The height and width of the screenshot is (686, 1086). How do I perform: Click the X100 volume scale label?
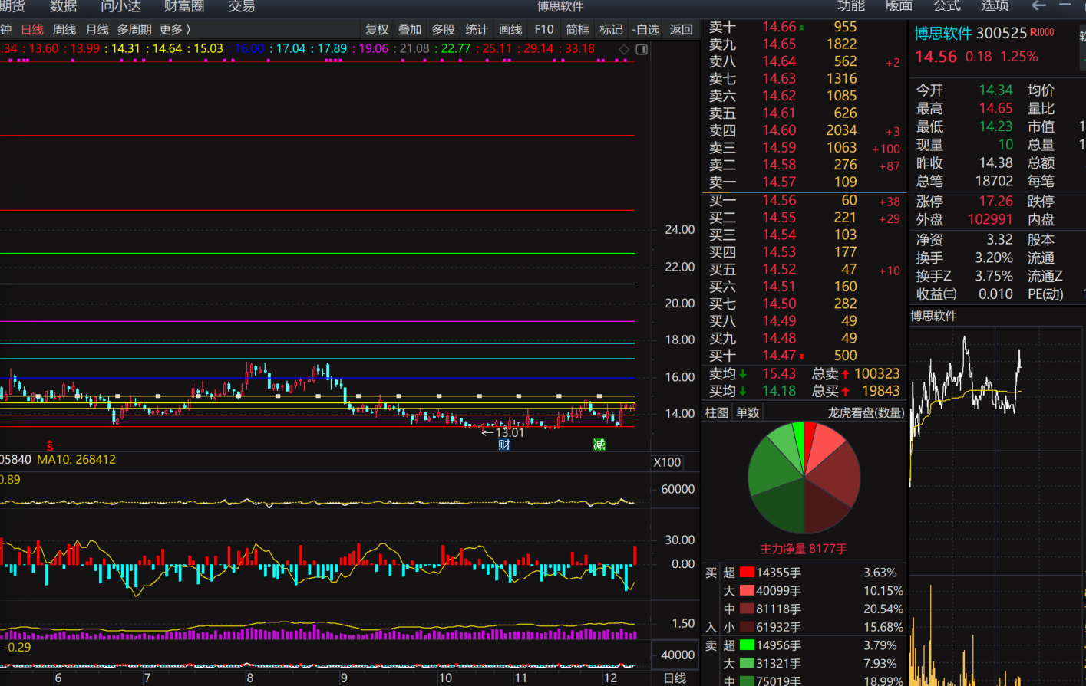pyautogui.click(x=666, y=462)
